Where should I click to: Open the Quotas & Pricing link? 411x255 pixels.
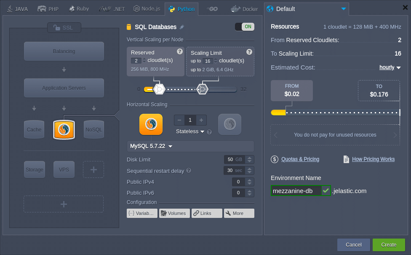click(300, 159)
